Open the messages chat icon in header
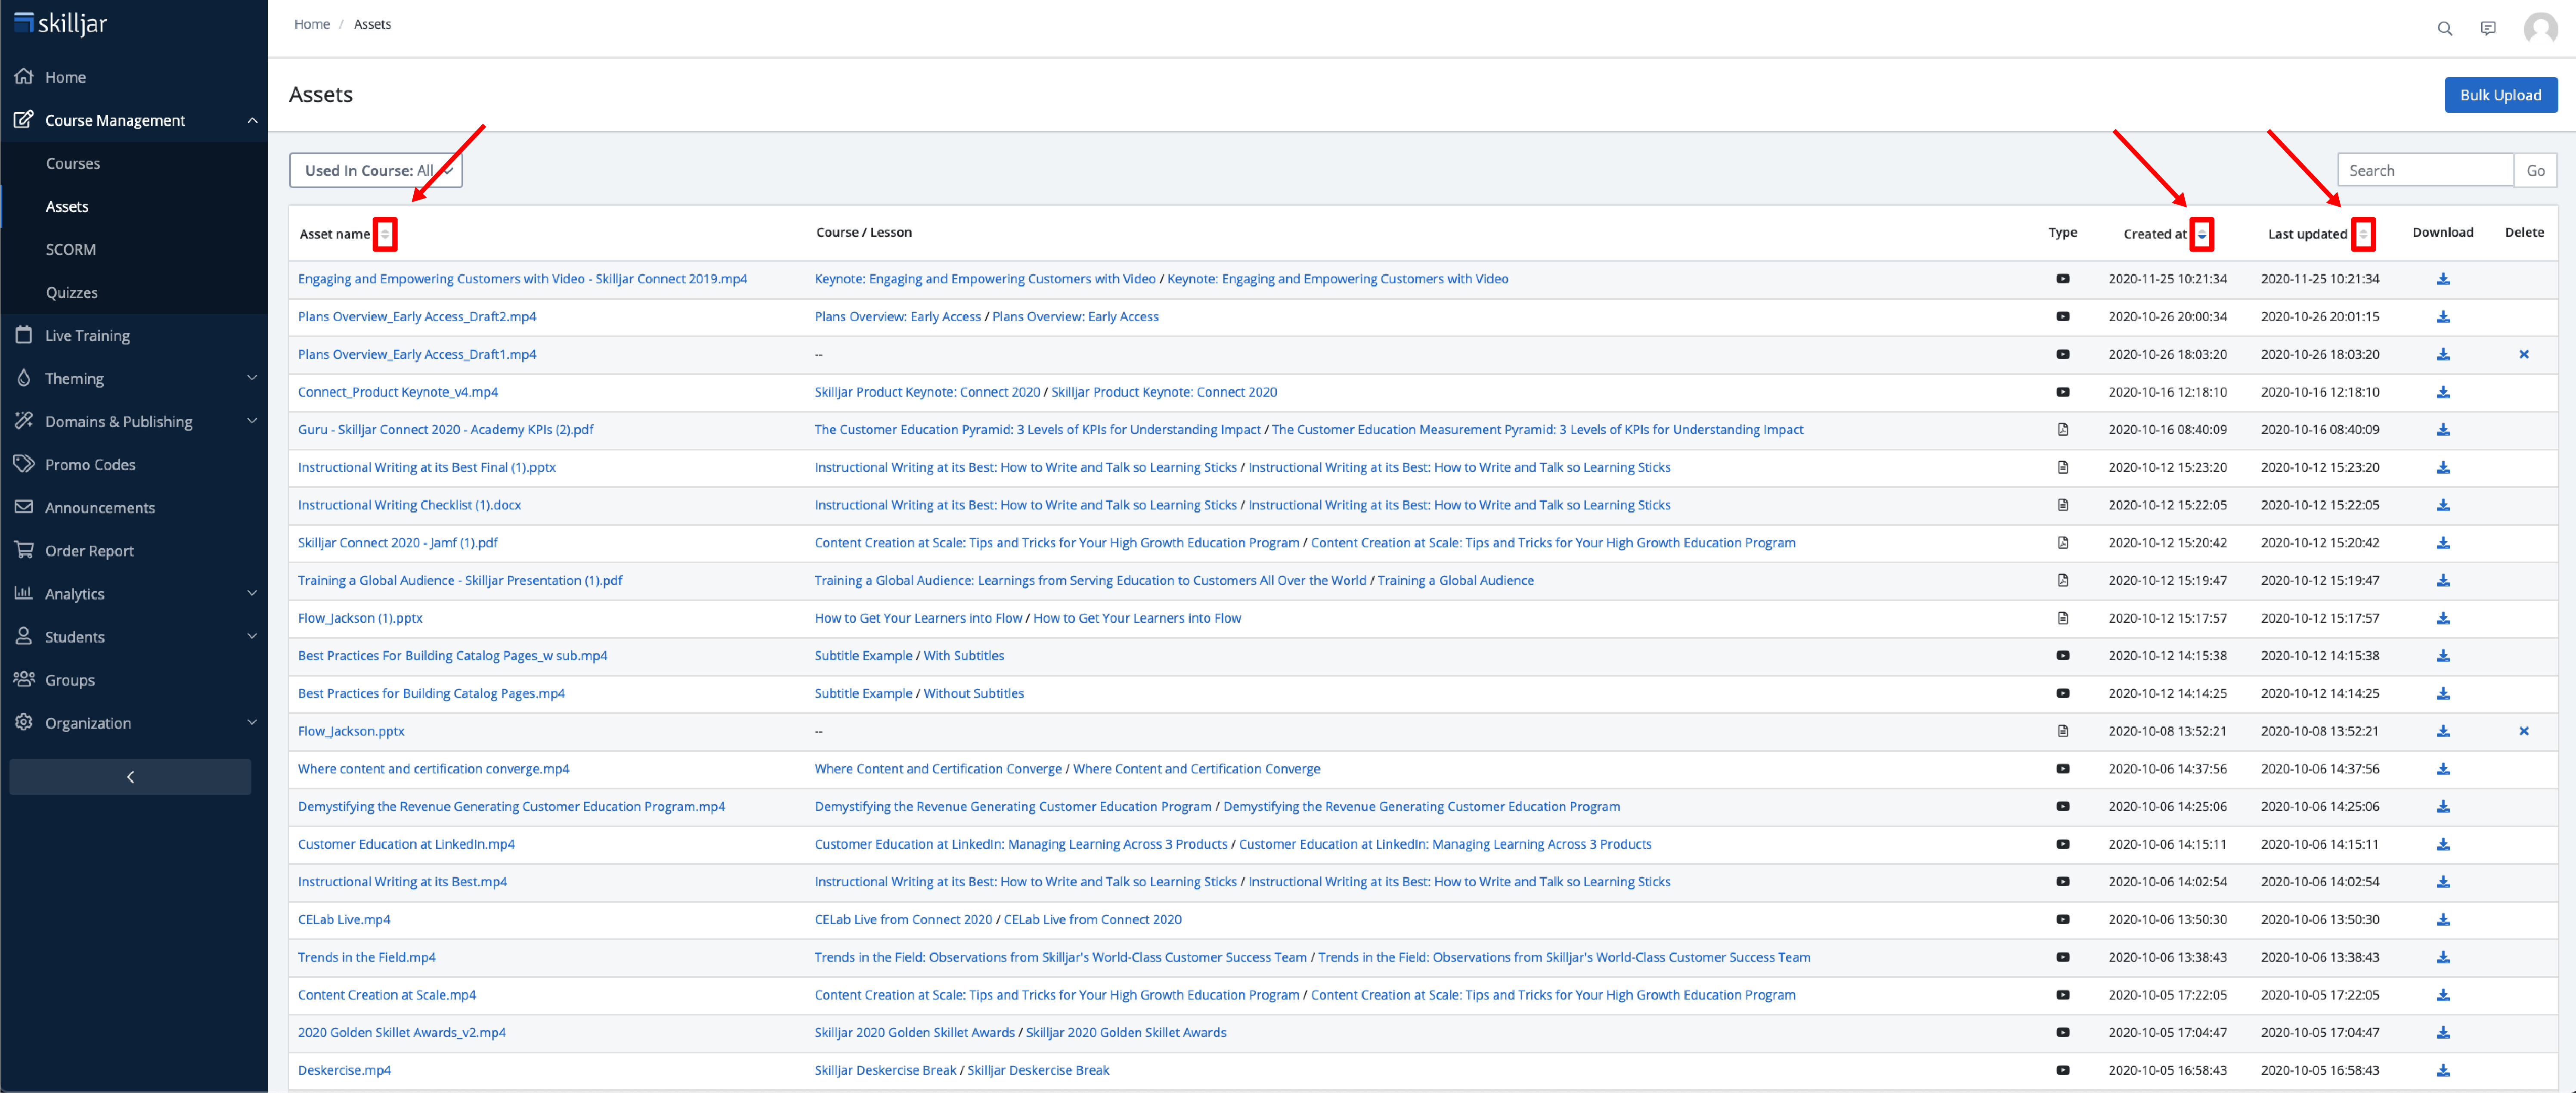Viewport: 2576px width, 1093px height. (2488, 28)
